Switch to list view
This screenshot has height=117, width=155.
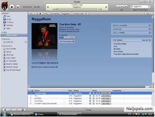(118, 6)
